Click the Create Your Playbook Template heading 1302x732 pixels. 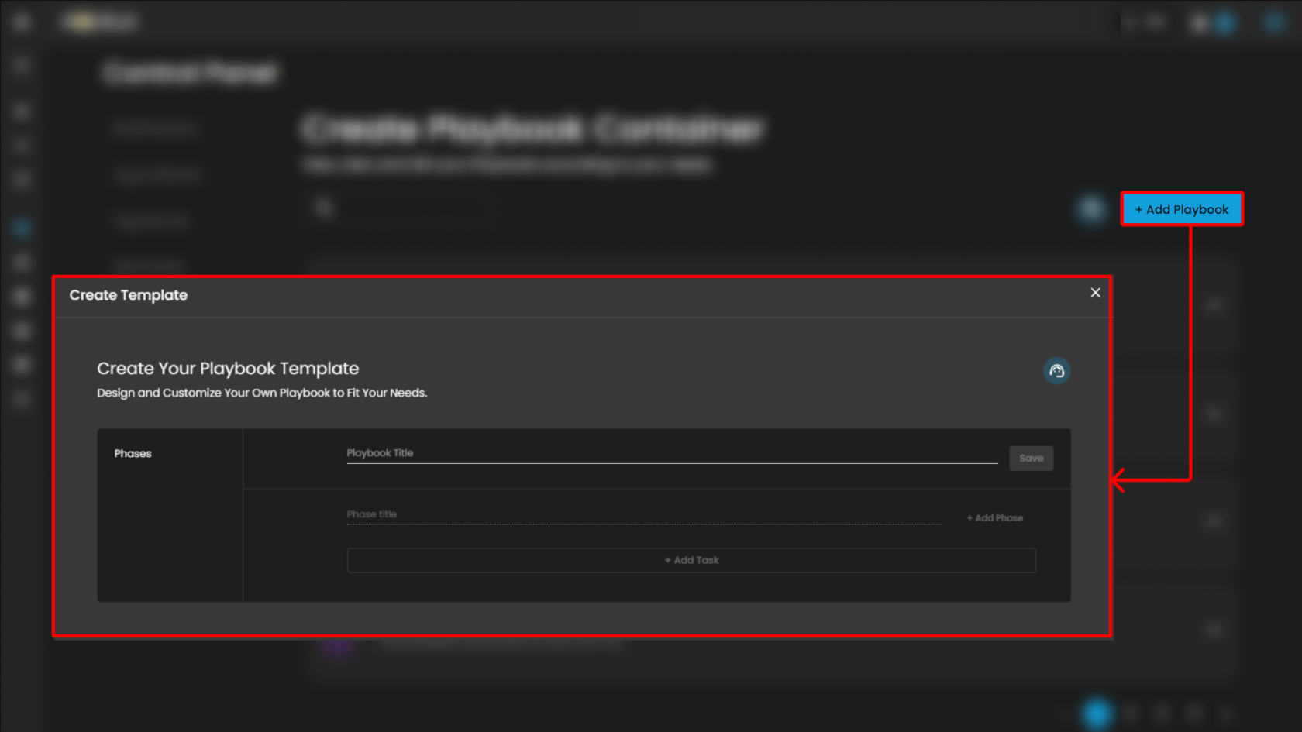coord(228,369)
